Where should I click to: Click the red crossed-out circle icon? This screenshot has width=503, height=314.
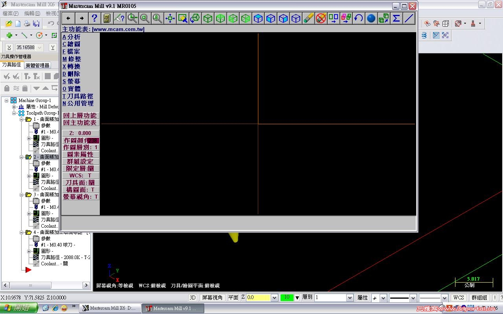[x=321, y=18]
